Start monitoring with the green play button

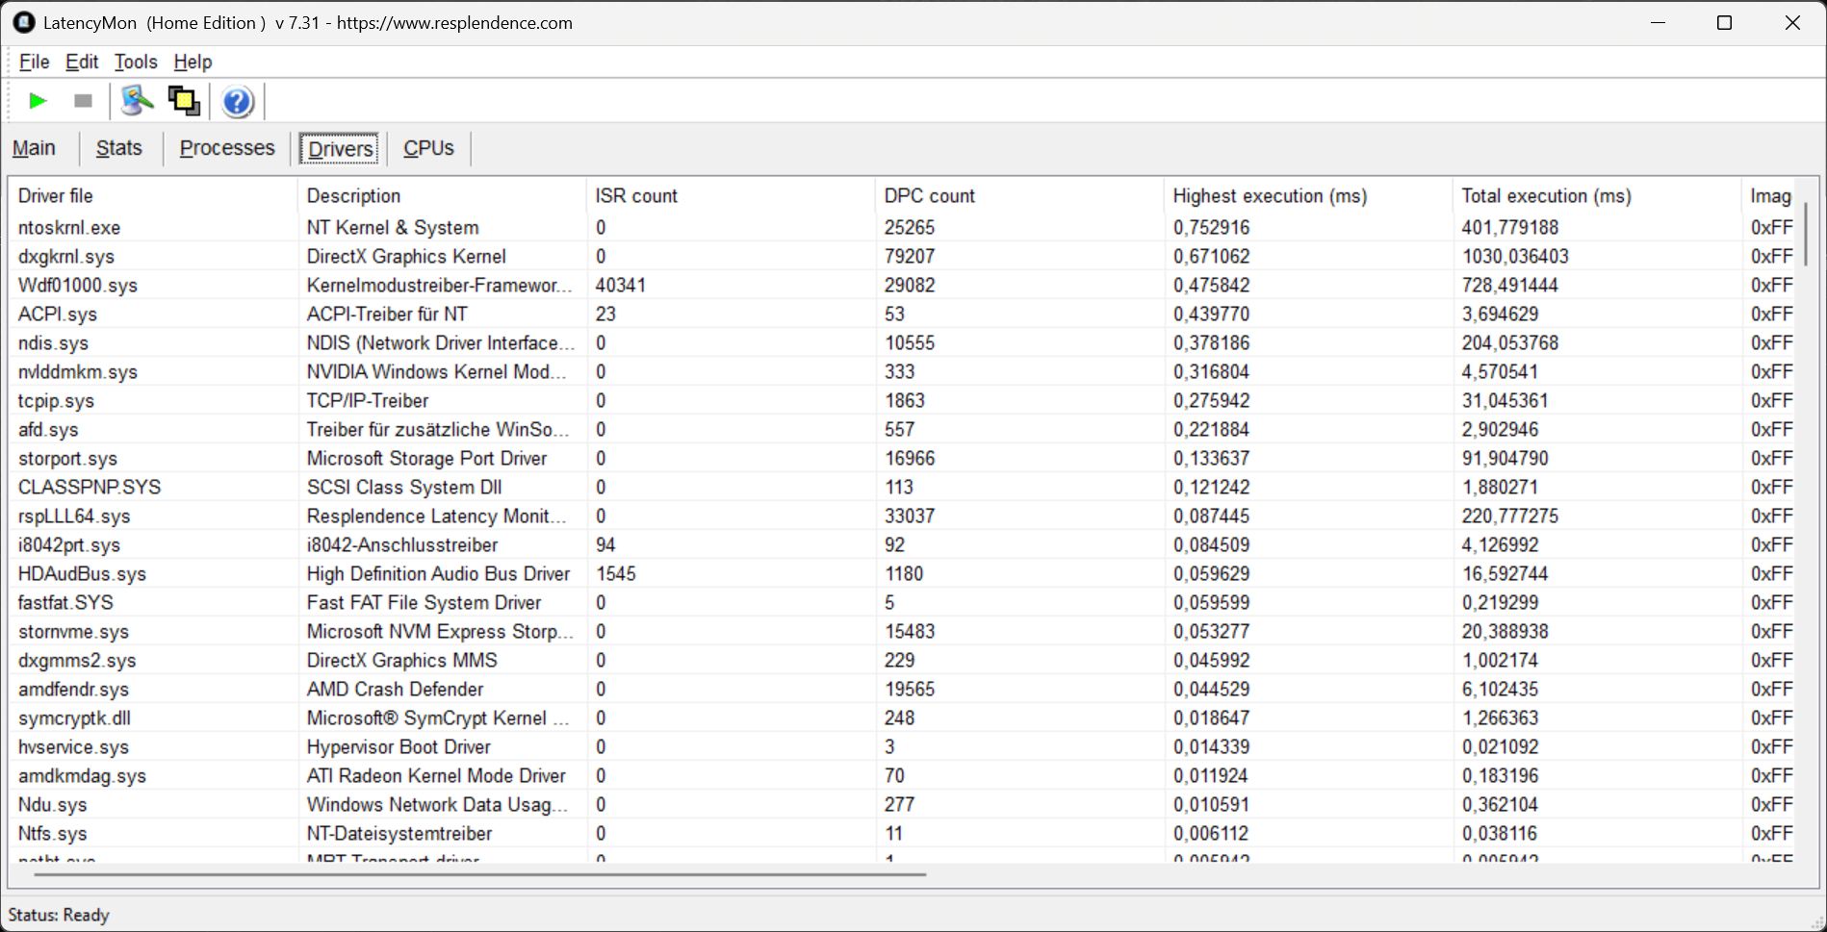coord(38,101)
